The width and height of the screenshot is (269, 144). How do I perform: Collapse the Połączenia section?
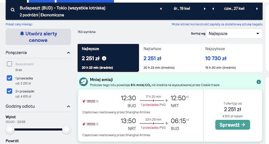point(69,53)
